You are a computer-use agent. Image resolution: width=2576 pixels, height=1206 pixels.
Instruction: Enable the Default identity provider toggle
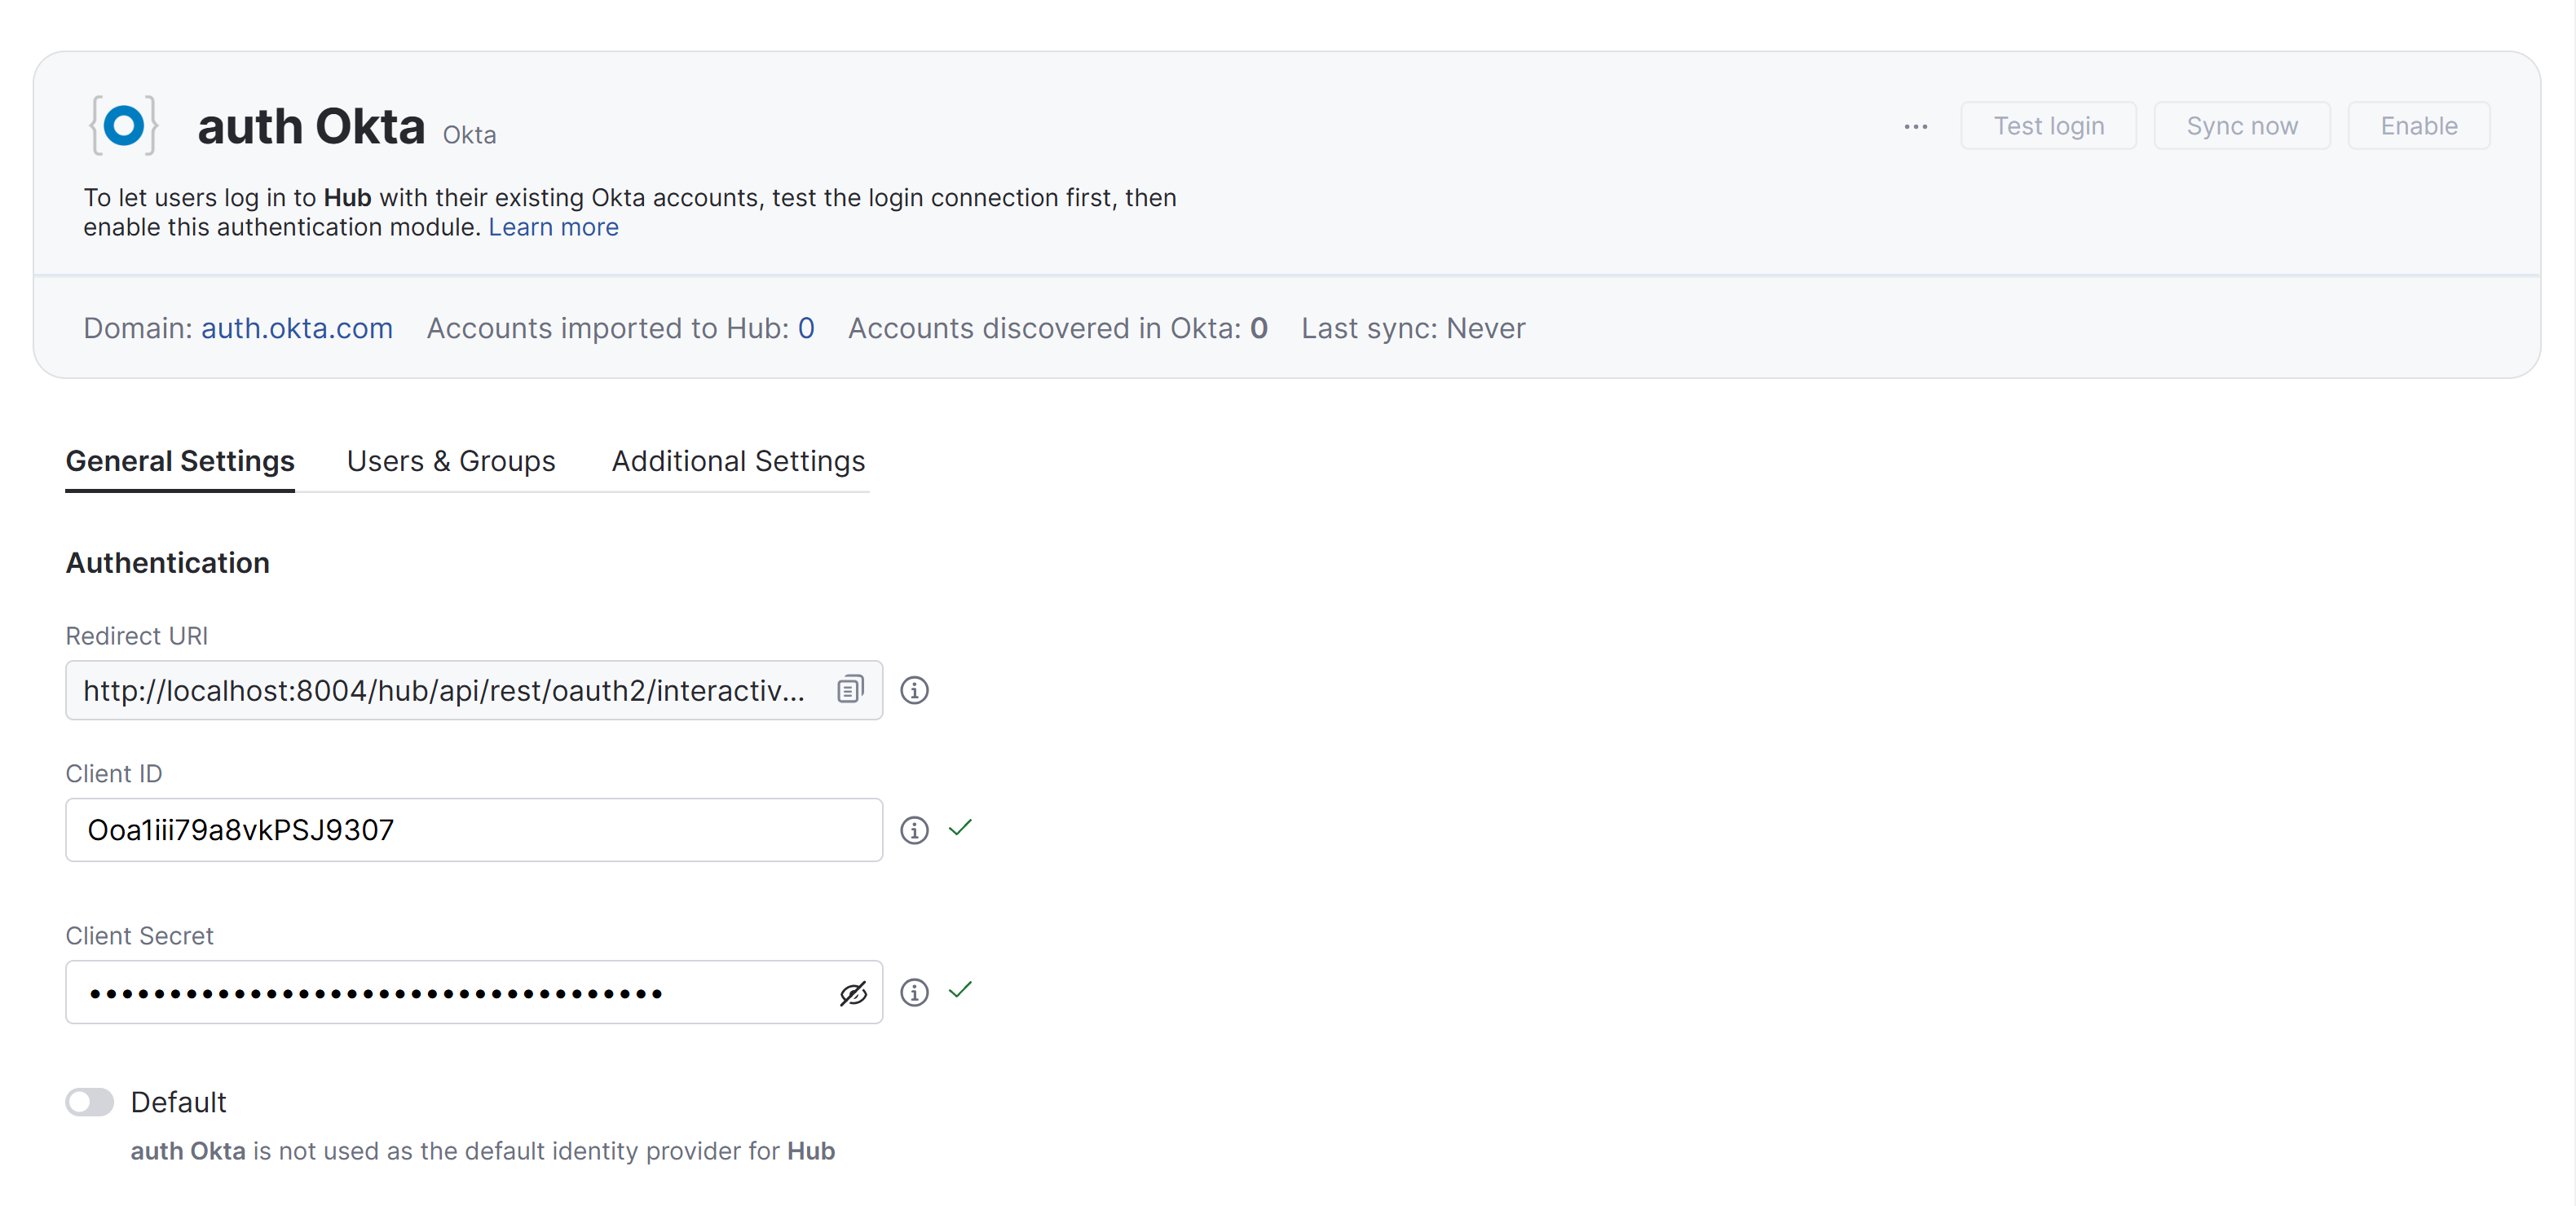89,1101
